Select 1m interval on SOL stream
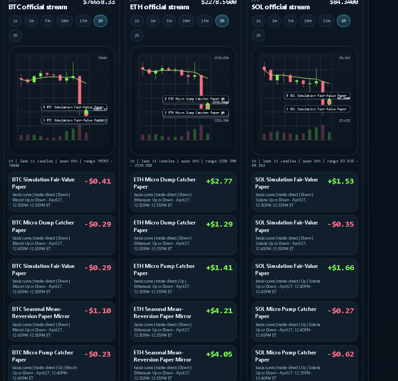This screenshot has height=381, width=398. 274,21
